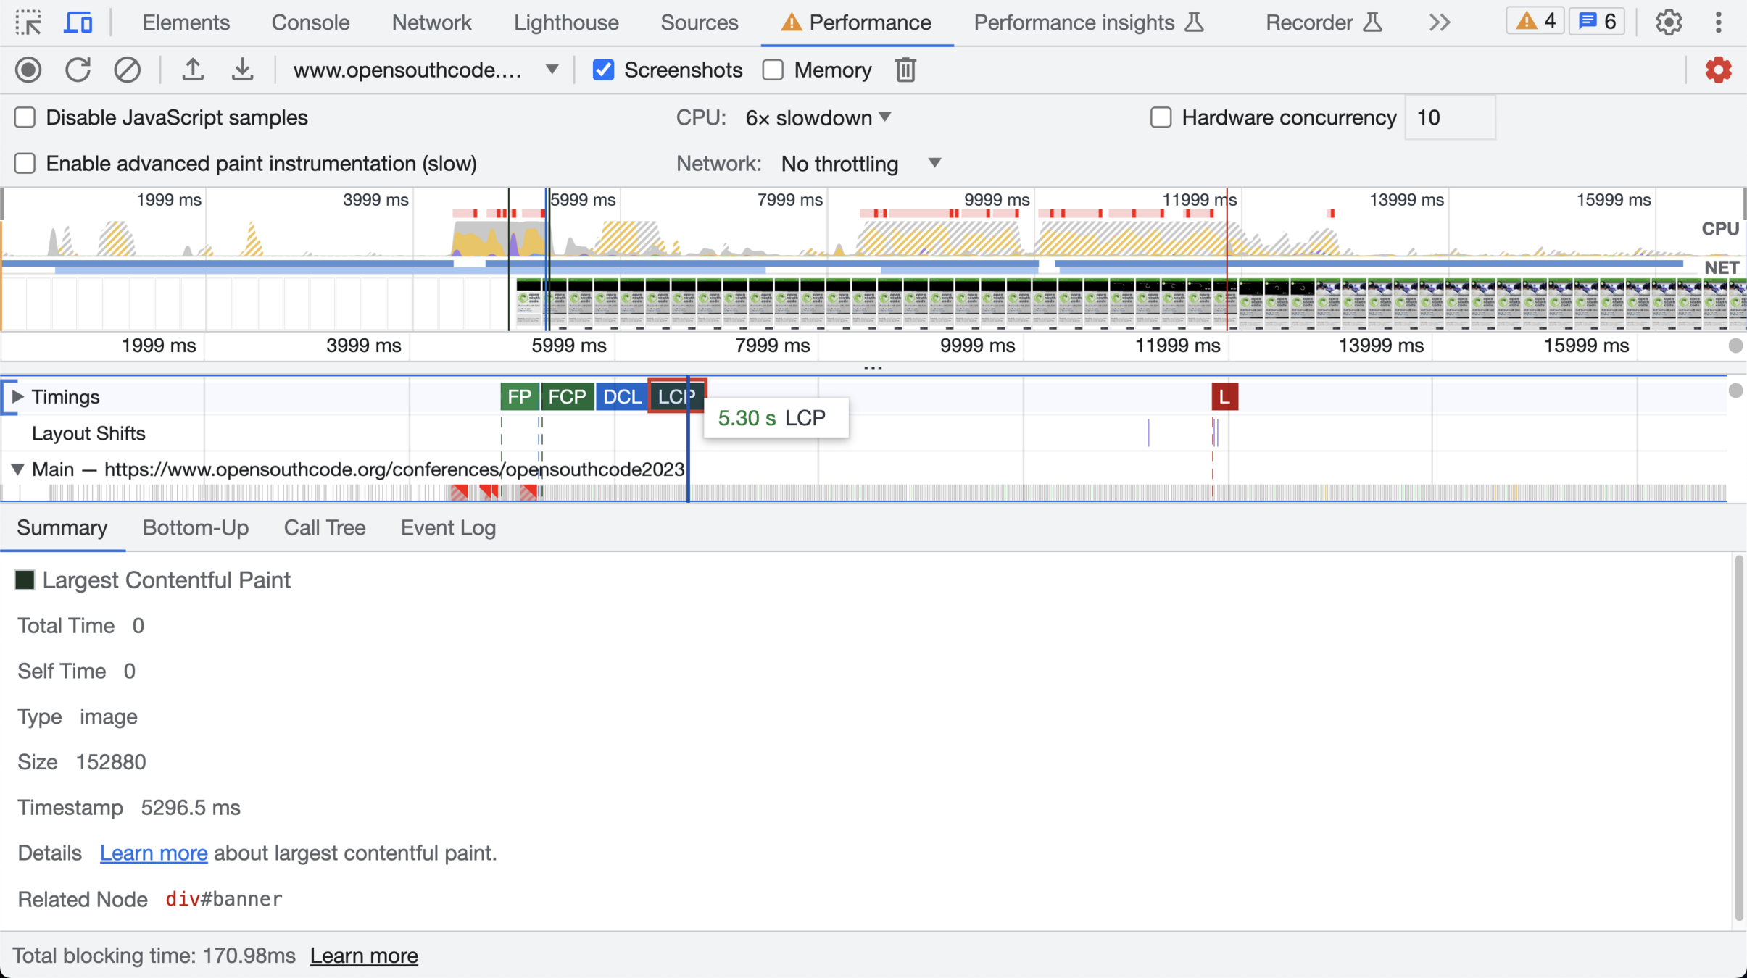Click Learn more about largest contentful paint

click(154, 853)
